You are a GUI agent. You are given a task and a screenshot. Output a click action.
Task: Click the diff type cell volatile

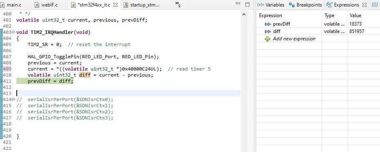tap(334, 31)
